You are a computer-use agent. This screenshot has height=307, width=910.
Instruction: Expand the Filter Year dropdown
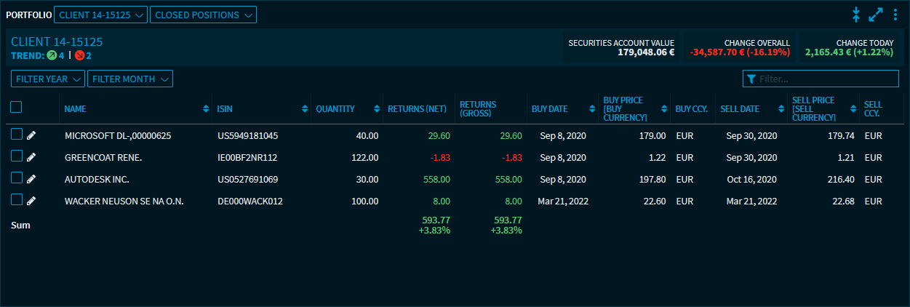pos(48,79)
